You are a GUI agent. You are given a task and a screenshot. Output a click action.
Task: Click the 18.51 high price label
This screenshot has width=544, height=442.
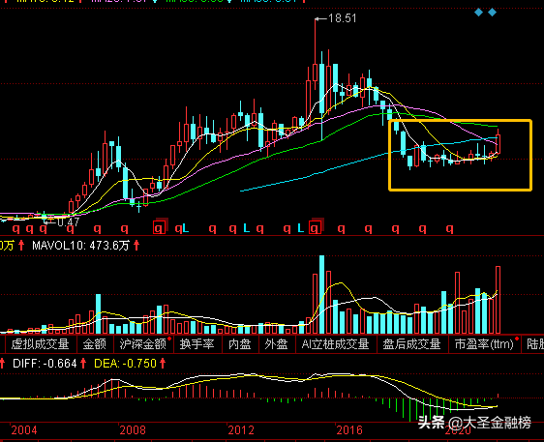point(342,18)
